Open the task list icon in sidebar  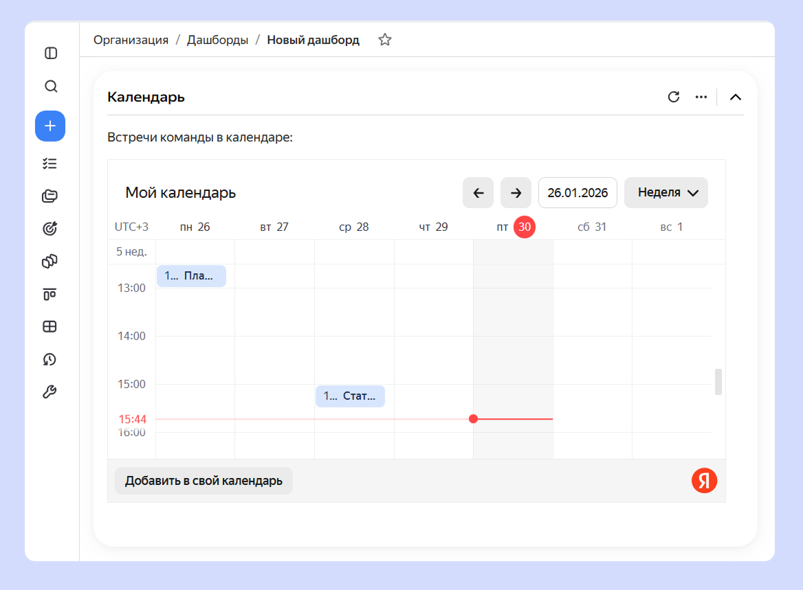pos(50,163)
